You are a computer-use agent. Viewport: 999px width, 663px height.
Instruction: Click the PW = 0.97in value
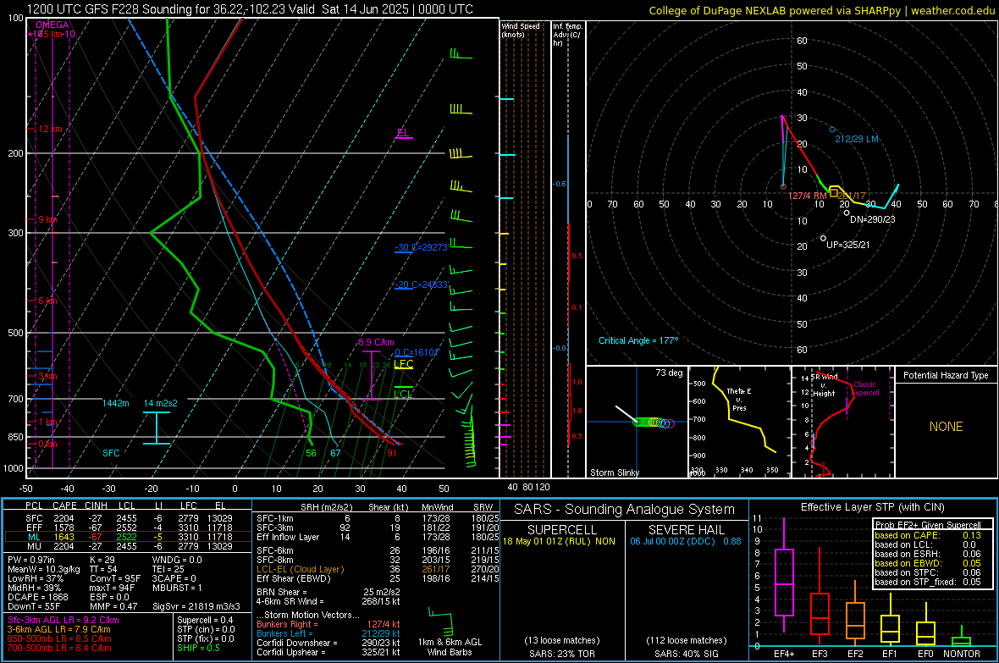click(x=31, y=560)
